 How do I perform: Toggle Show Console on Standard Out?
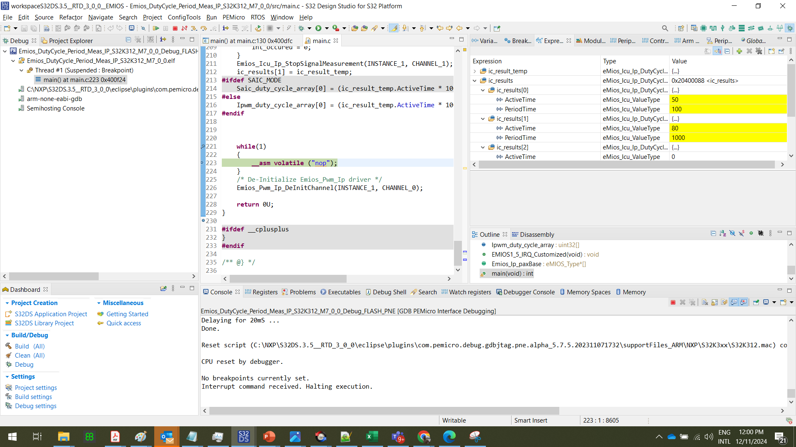pos(734,303)
